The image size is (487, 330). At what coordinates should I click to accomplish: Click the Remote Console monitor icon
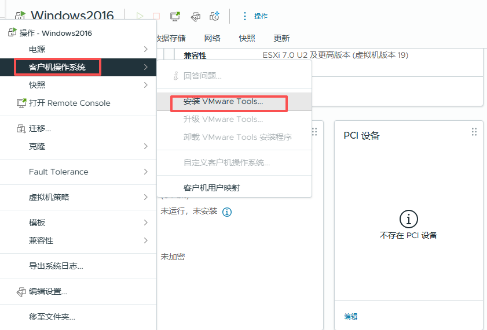coord(21,103)
